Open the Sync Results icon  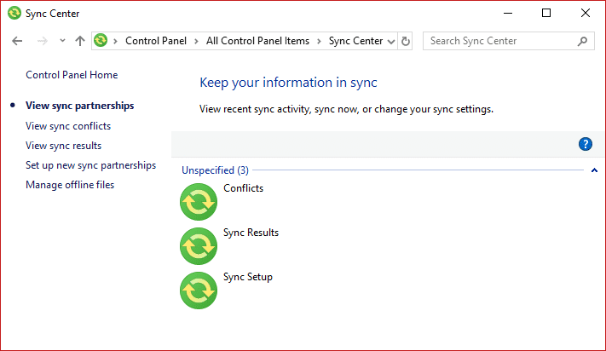point(199,246)
